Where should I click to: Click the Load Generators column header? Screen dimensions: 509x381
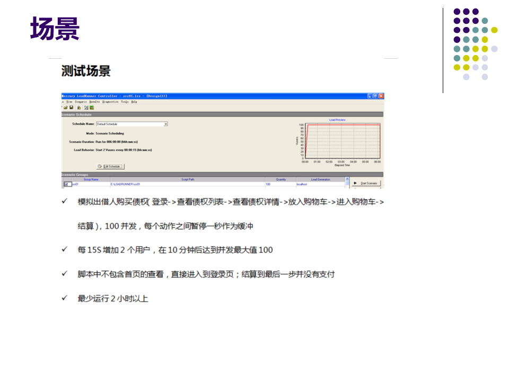[320, 179]
